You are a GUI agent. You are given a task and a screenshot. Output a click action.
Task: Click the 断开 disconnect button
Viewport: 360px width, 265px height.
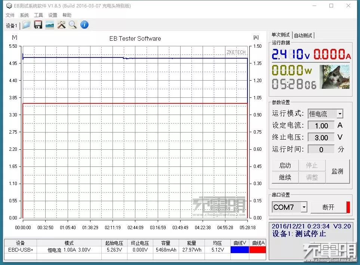pyautogui.click(x=328, y=207)
